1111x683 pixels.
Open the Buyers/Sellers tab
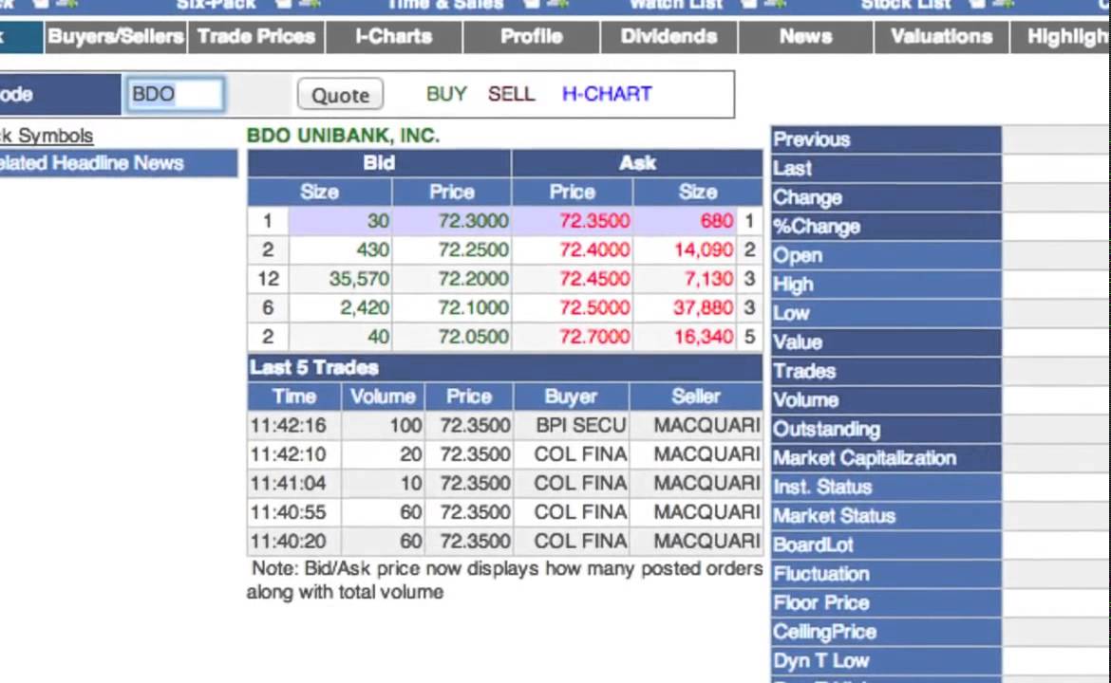click(x=116, y=37)
